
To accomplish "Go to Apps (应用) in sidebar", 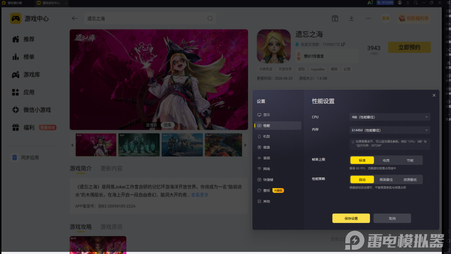I will [x=23, y=92].
